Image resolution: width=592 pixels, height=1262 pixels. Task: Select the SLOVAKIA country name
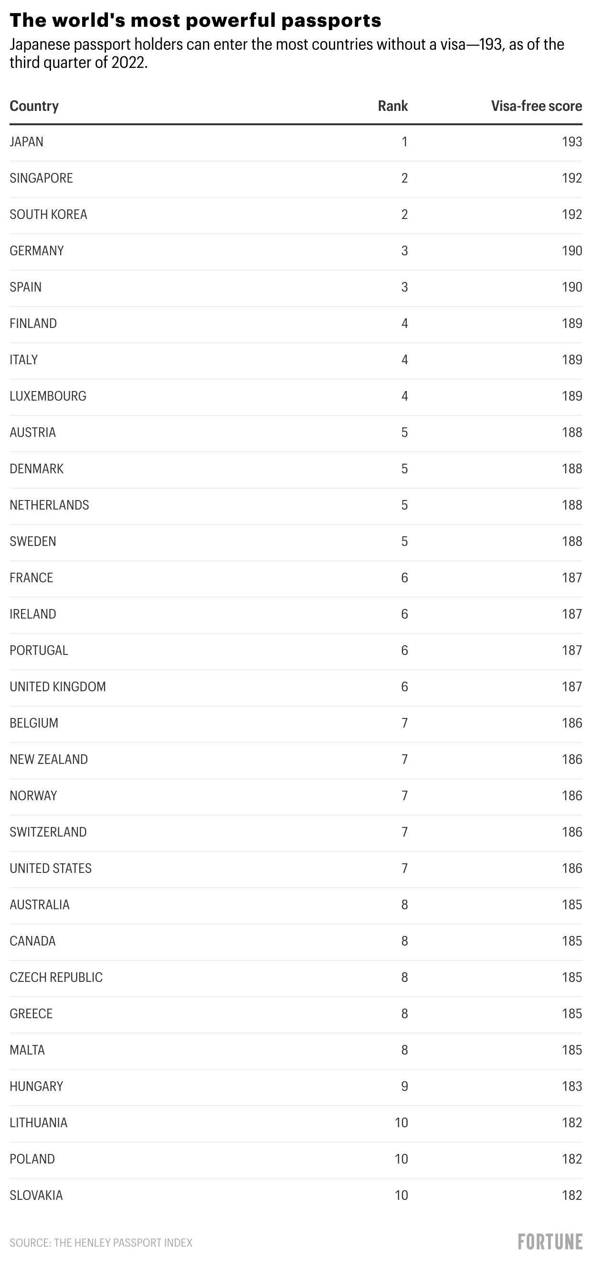click(x=36, y=1195)
